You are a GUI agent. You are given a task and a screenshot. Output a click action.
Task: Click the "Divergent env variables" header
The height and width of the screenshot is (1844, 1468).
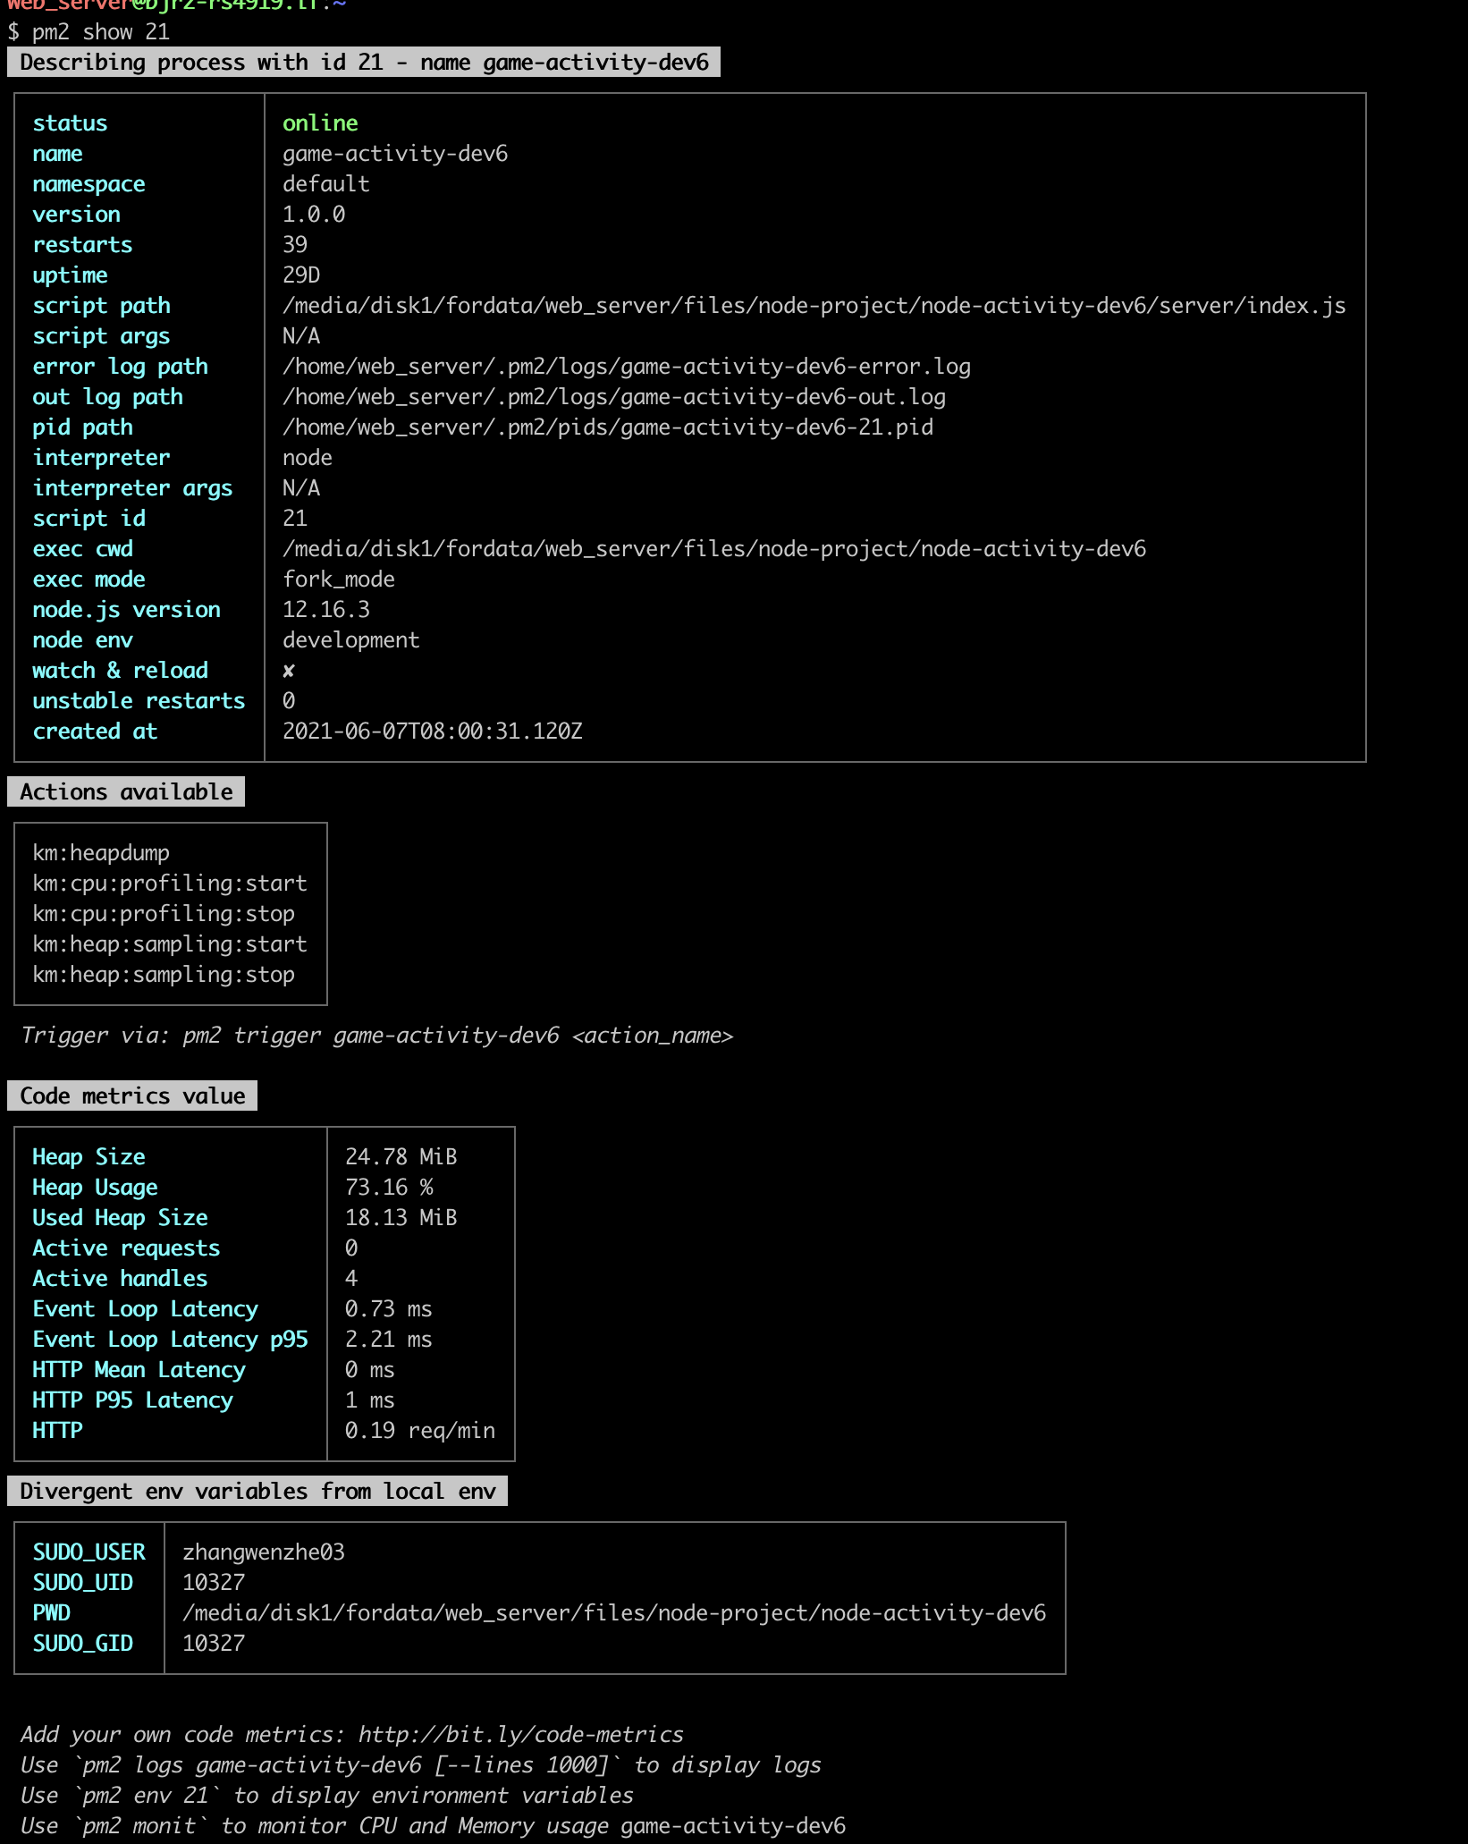(x=257, y=1492)
